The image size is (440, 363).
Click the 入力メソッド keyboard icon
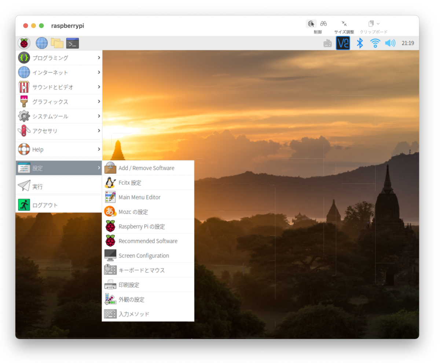110,314
